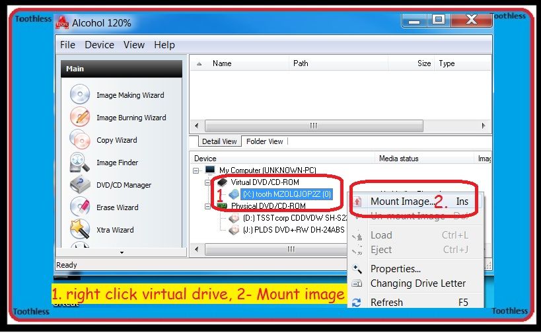Open the File menu
This screenshot has width=541, height=333.
67,45
